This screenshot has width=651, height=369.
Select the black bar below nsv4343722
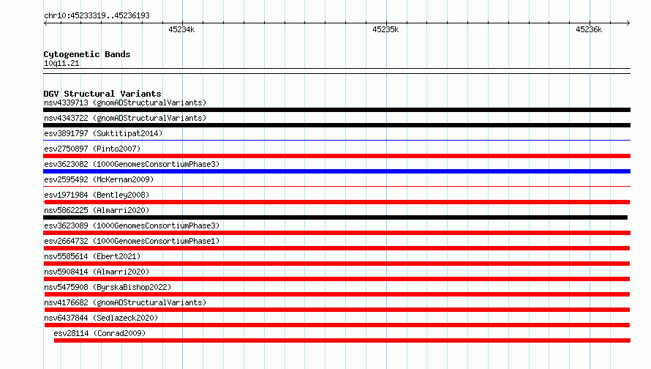(336, 125)
